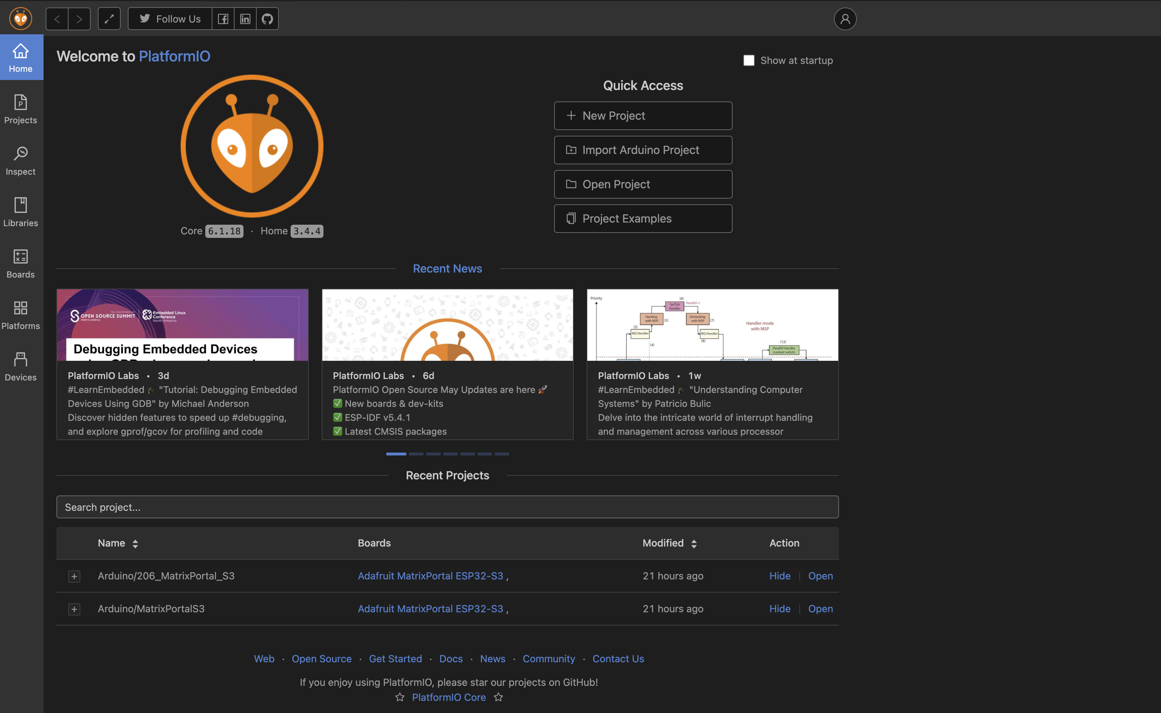Screen dimensions: 1161x713
Task: Click the back navigation arrow
Action: coord(56,18)
